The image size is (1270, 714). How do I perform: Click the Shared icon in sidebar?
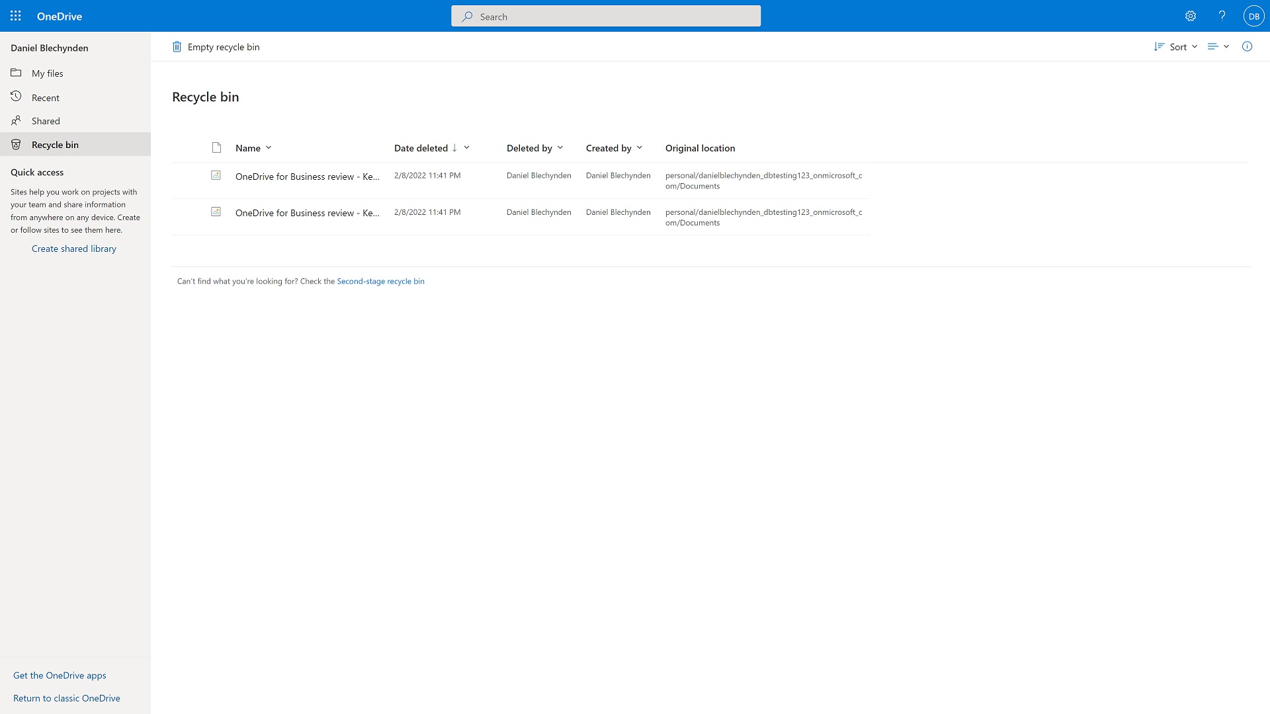[x=16, y=120]
